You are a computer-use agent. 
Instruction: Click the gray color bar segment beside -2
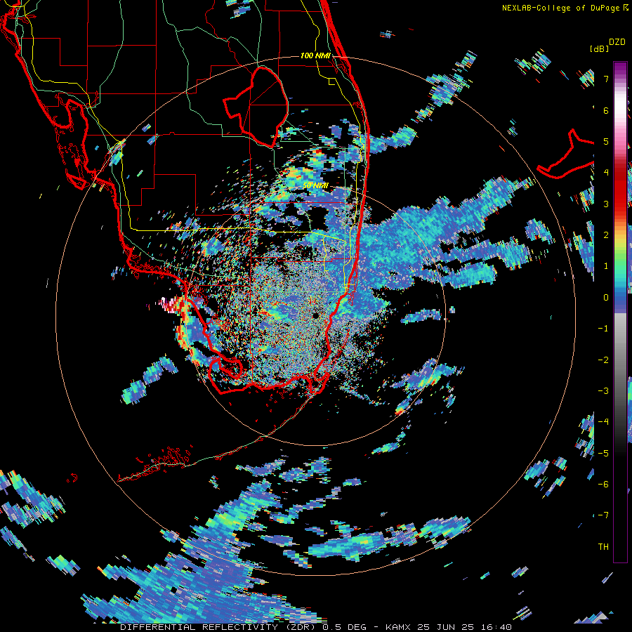(x=620, y=360)
